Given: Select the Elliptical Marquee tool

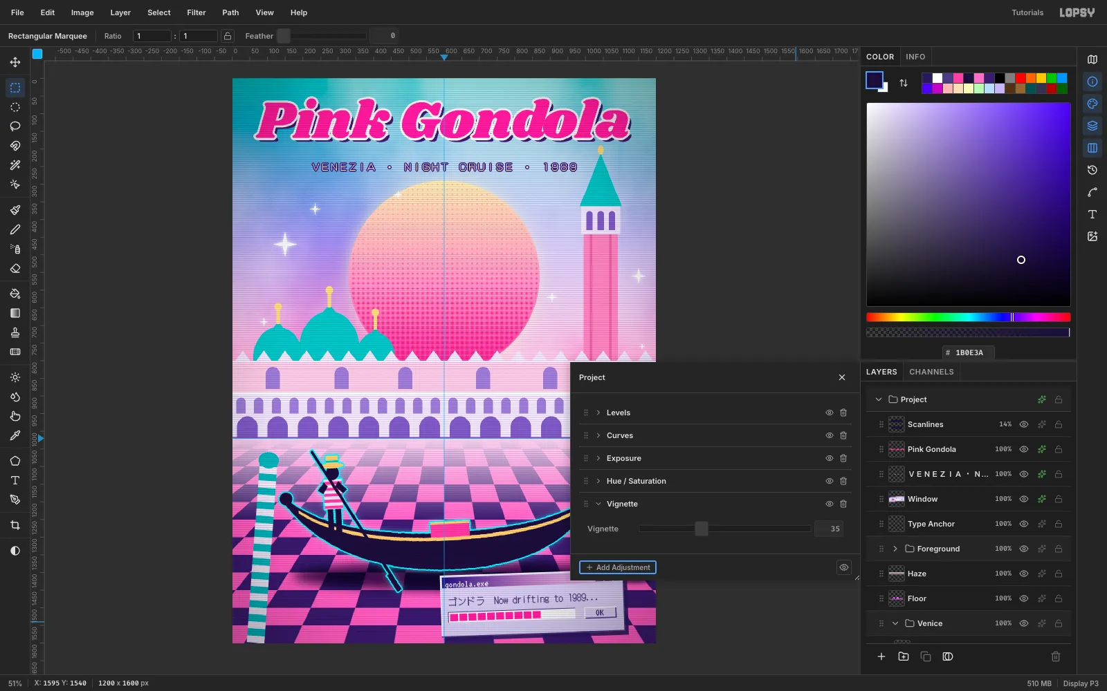Looking at the screenshot, I should pos(15,107).
